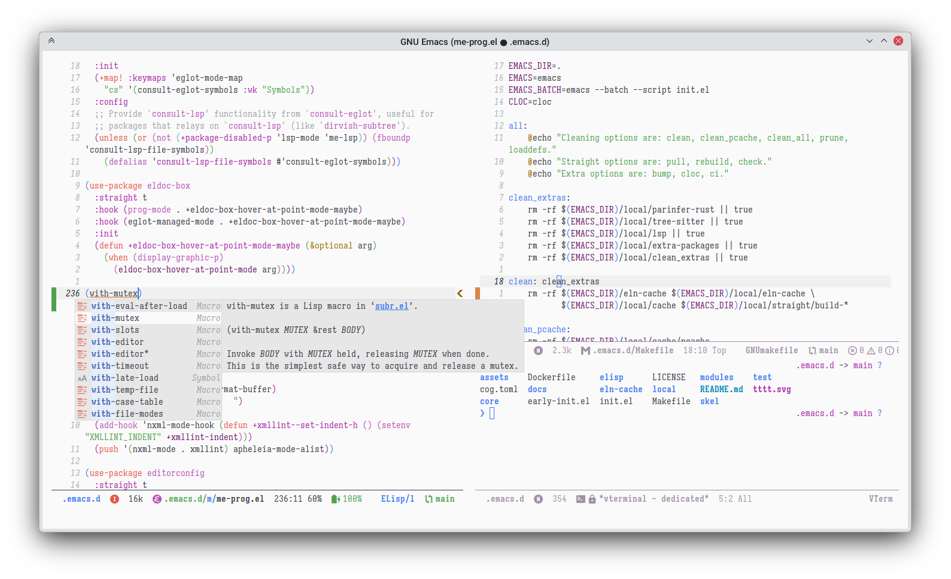
Task: Click the git branch icon in Makefile modeline
Action: [x=812, y=350]
